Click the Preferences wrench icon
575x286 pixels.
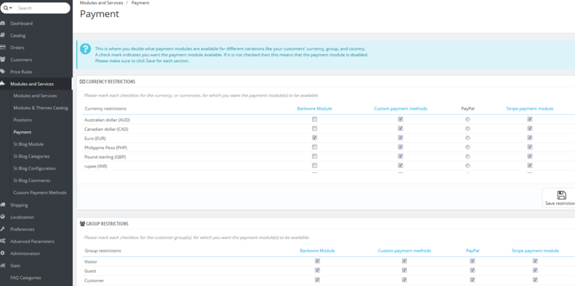pos(3,229)
